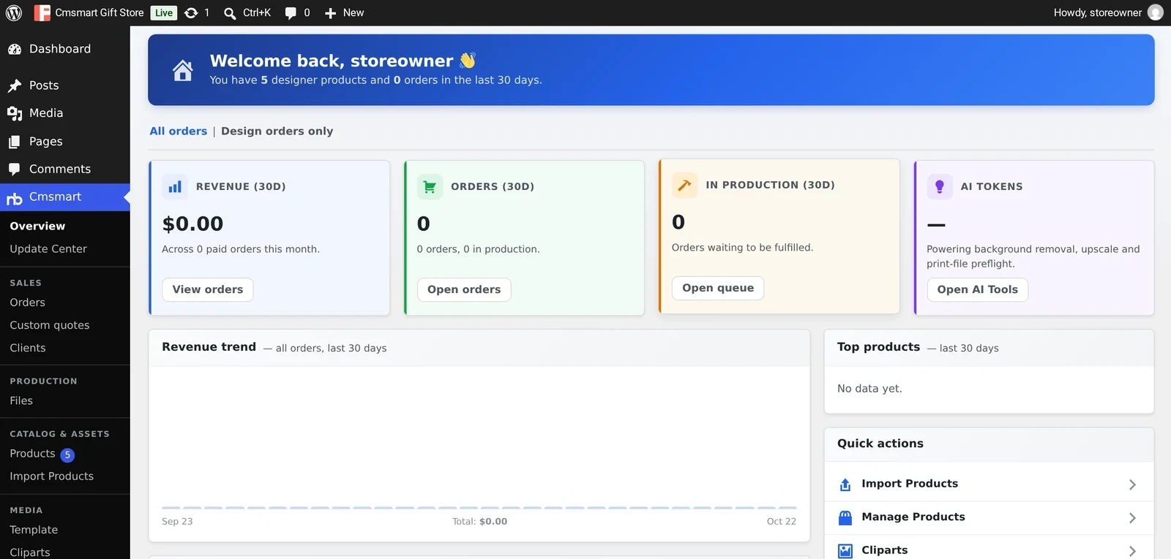Image resolution: width=1171 pixels, height=559 pixels.
Task: Open Clients page
Action: tap(28, 348)
